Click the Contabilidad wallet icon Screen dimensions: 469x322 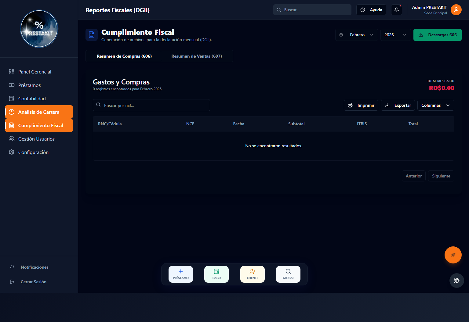(x=12, y=98)
